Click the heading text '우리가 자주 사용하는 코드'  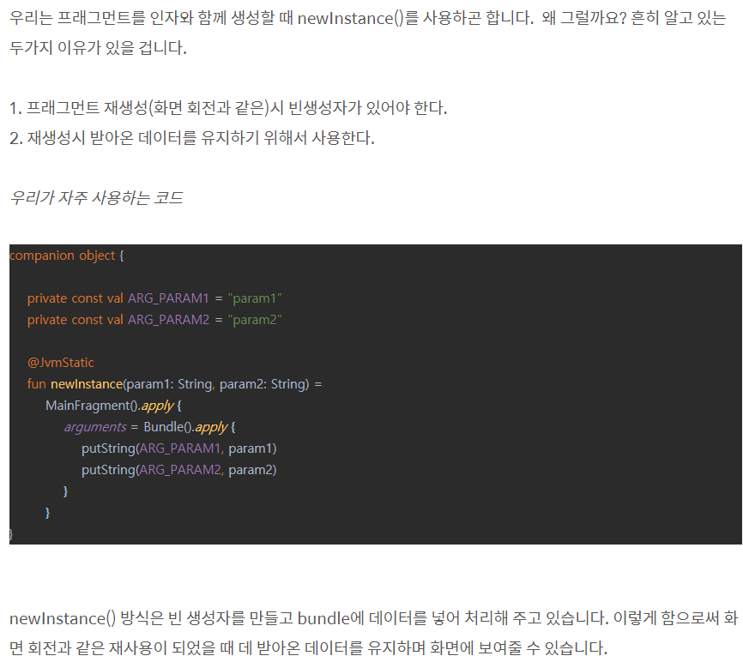coord(96,197)
